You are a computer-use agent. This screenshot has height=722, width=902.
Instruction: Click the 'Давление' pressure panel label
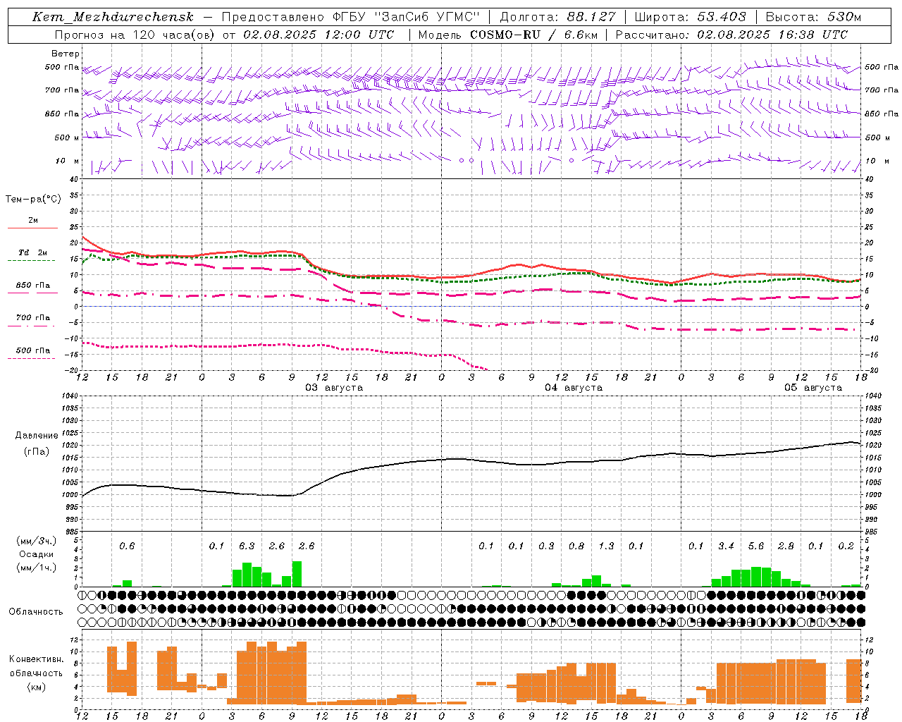(37, 435)
